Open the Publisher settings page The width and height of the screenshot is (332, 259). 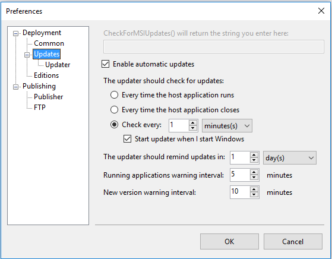coord(48,97)
